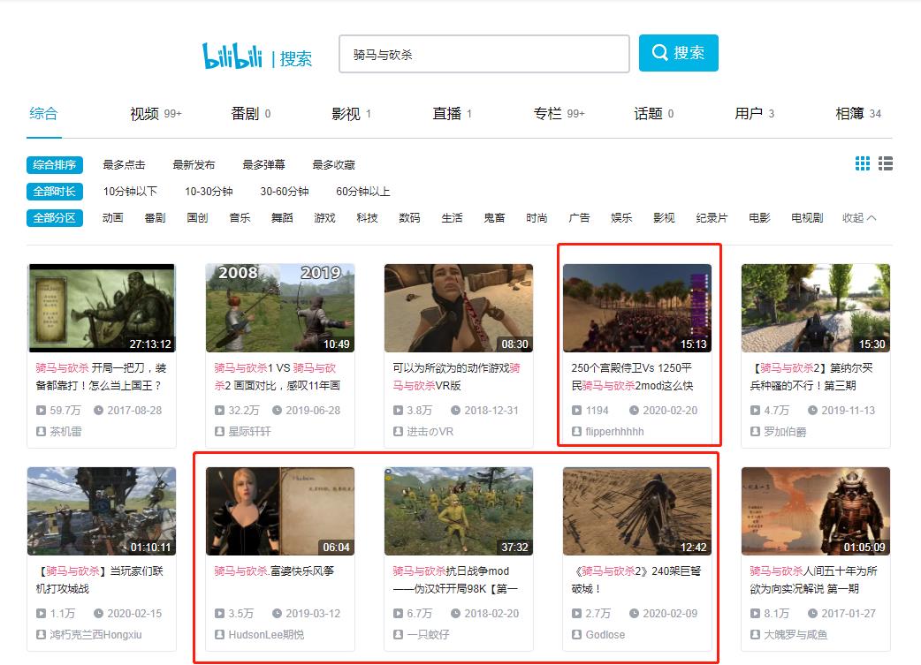The image size is (921, 665).
Task: Open uploader 进击のVR profile
Action: coord(430,431)
